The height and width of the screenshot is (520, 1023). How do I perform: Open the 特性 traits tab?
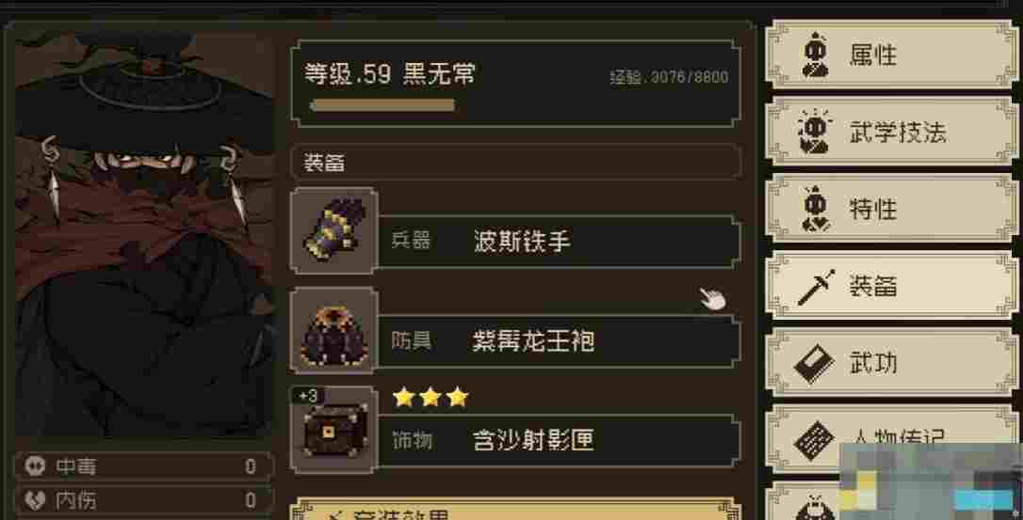click(891, 209)
